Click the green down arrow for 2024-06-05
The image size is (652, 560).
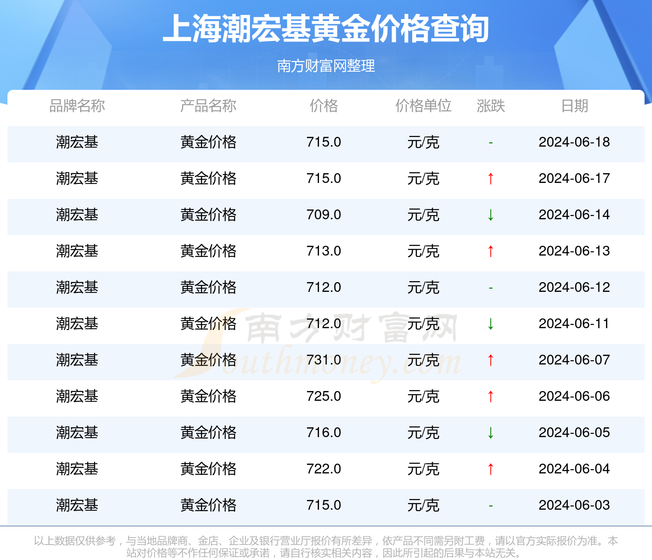coord(490,432)
